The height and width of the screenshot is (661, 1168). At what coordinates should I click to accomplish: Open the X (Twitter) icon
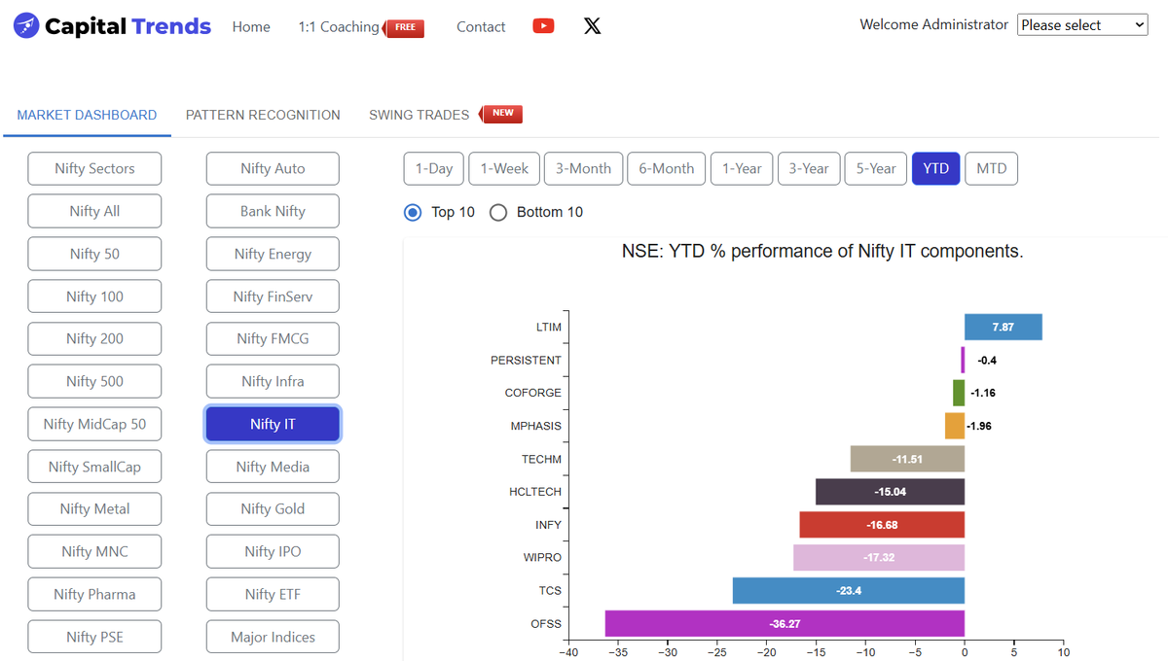tap(592, 26)
